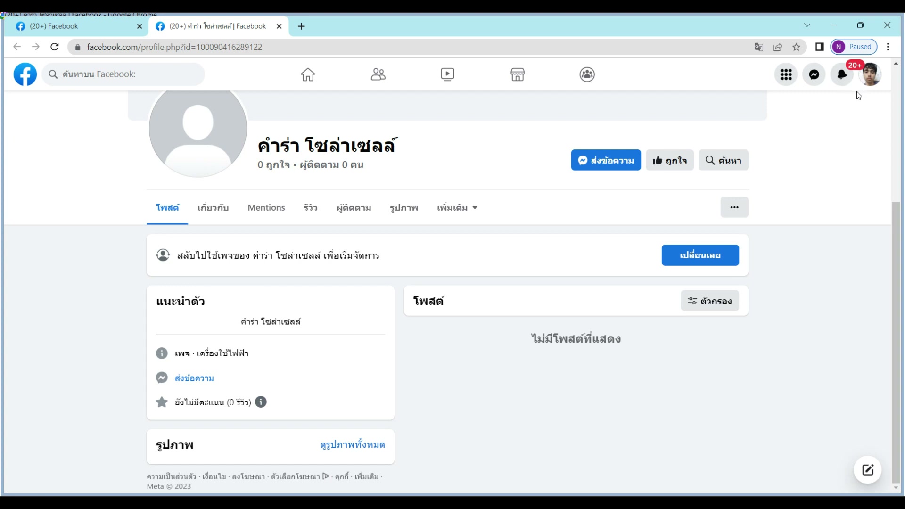Go to the Facebook Home icon
The height and width of the screenshot is (509, 905).
pos(308,74)
